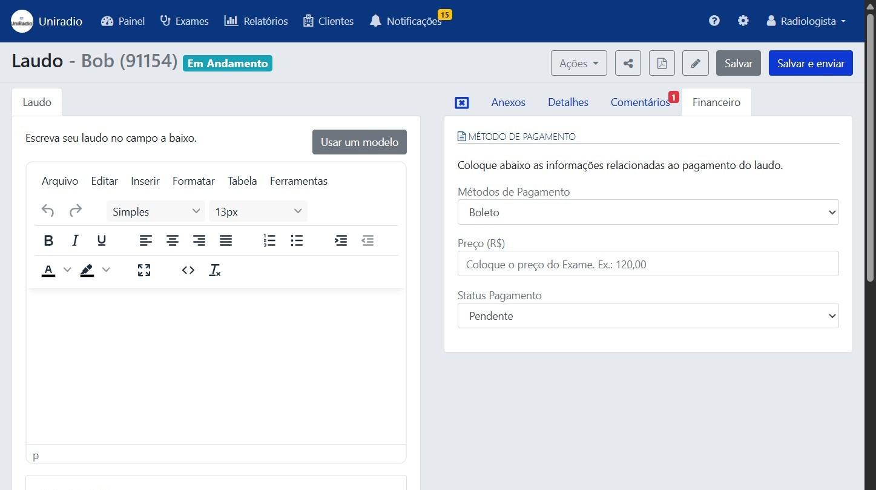The image size is (876, 490).
Task: Share the laudo using the share icon
Action: click(627, 62)
